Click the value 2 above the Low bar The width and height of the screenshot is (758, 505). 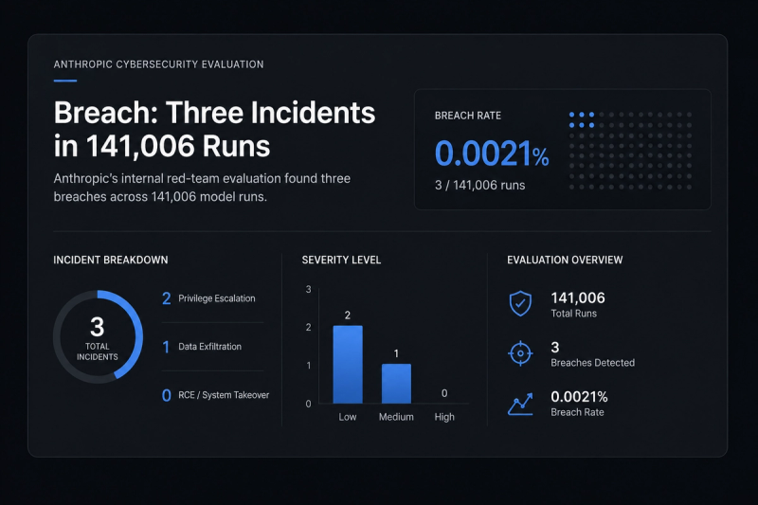click(348, 316)
